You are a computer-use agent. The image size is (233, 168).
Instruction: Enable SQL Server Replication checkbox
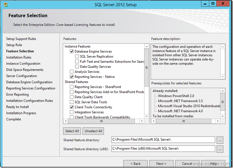(x=77, y=57)
